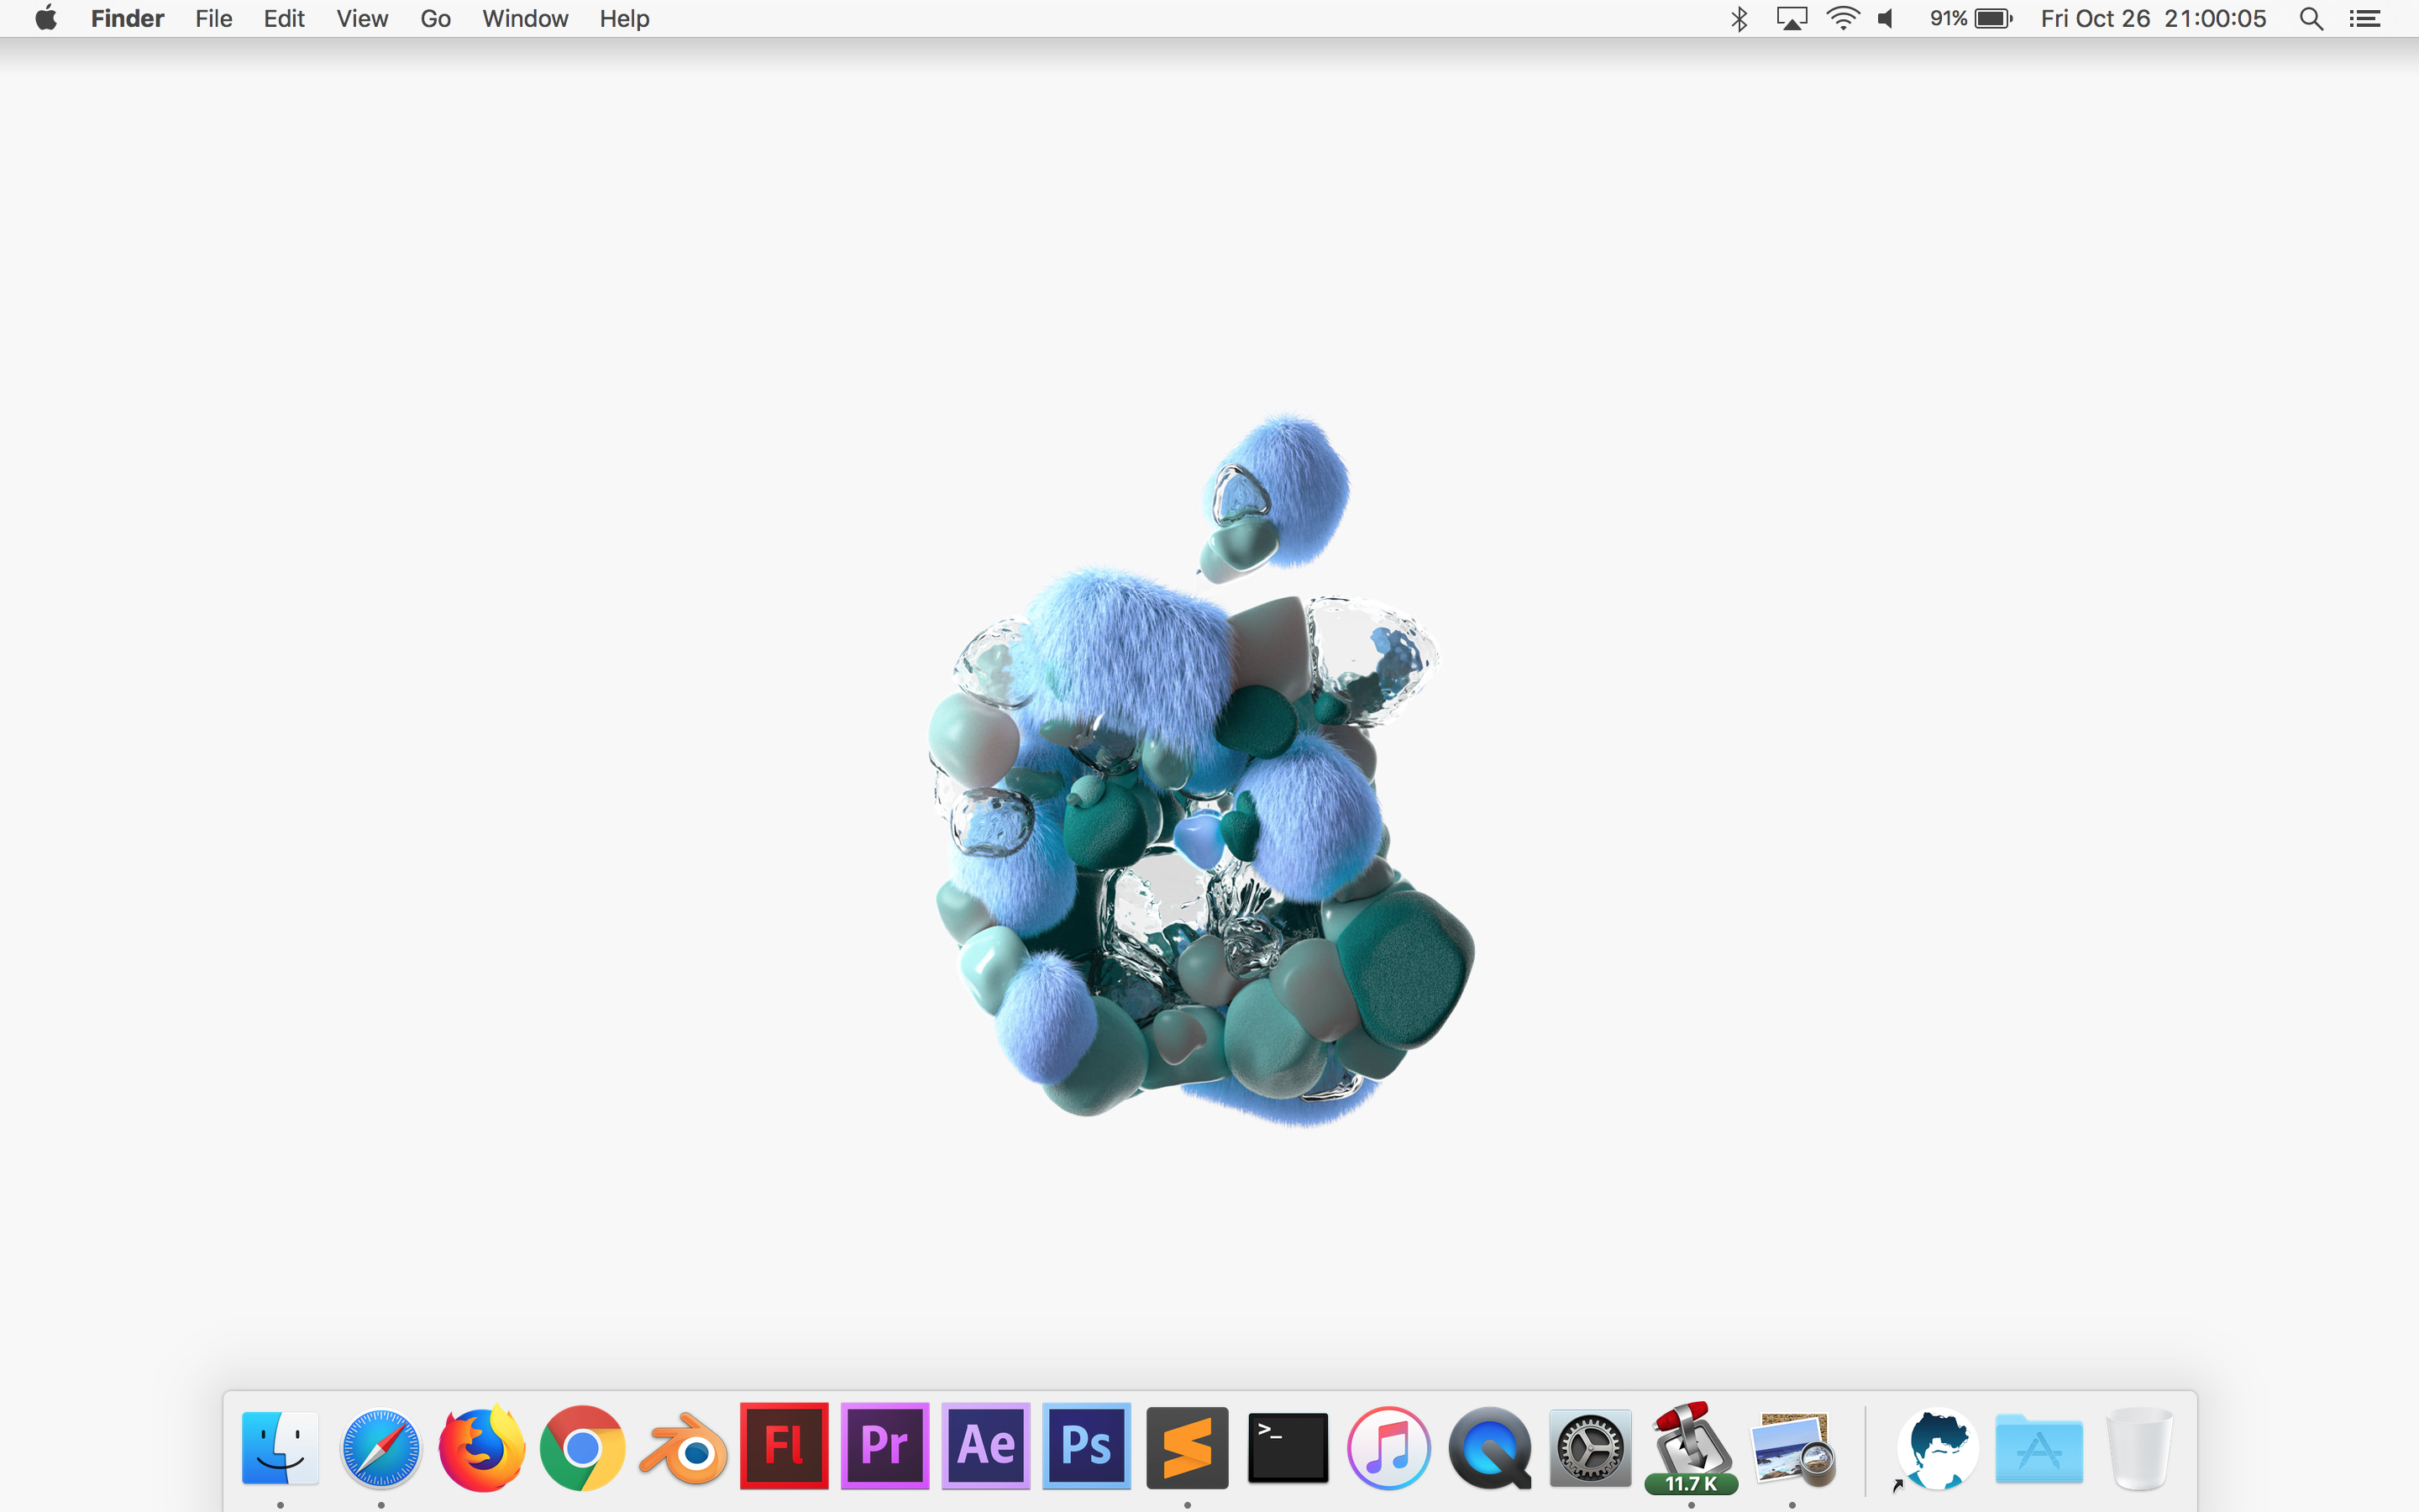Launch Adobe Premiere Pro (Pr)
Viewport: 2419px width, 1512px height.
point(884,1446)
